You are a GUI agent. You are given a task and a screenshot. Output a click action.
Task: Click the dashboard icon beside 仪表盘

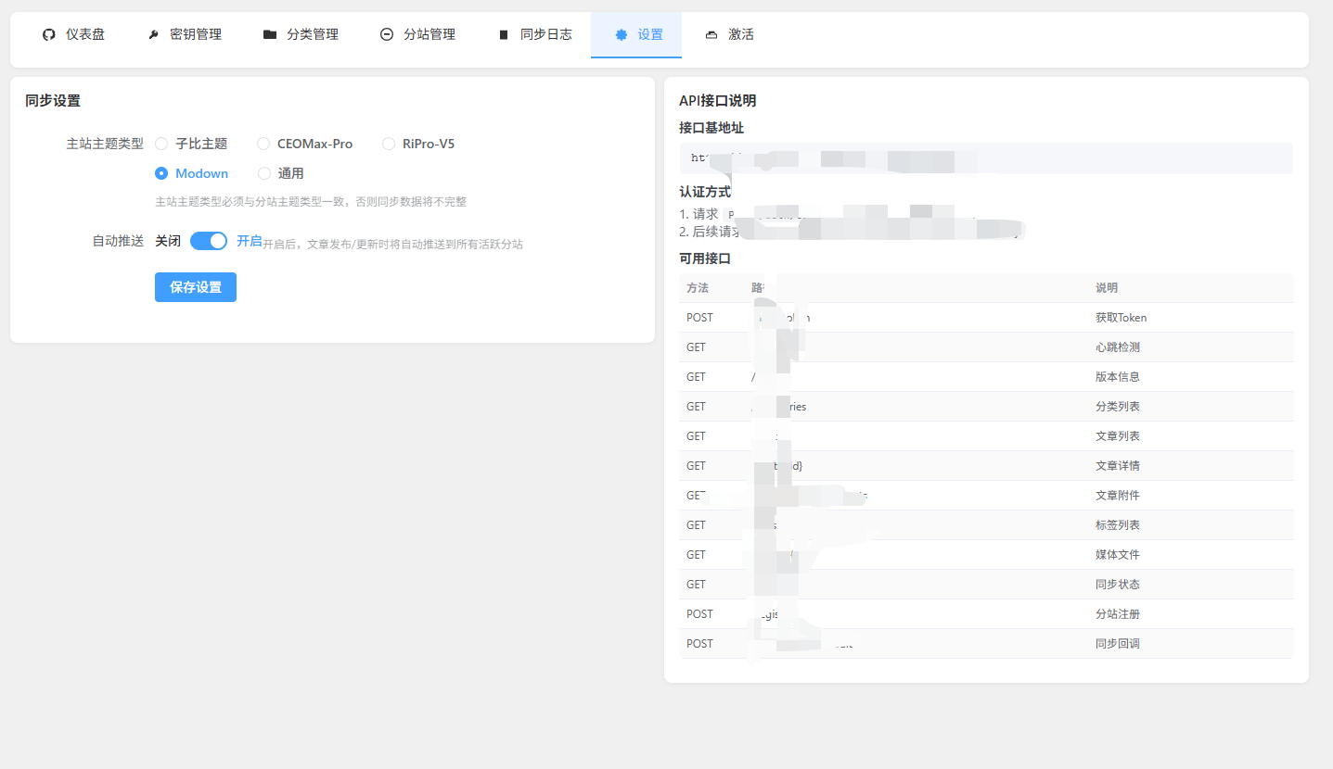coord(49,34)
